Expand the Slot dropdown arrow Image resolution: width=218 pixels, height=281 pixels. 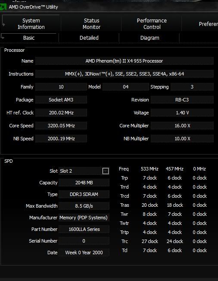106,171
